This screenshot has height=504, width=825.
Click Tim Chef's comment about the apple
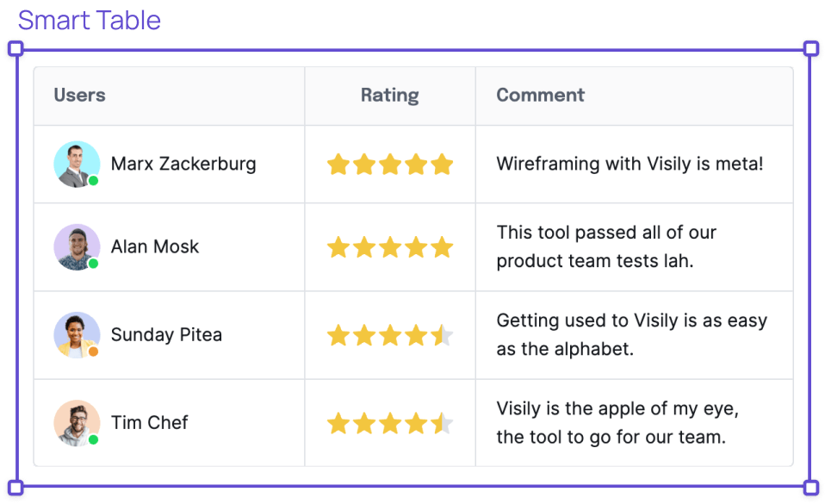pyautogui.click(x=617, y=423)
